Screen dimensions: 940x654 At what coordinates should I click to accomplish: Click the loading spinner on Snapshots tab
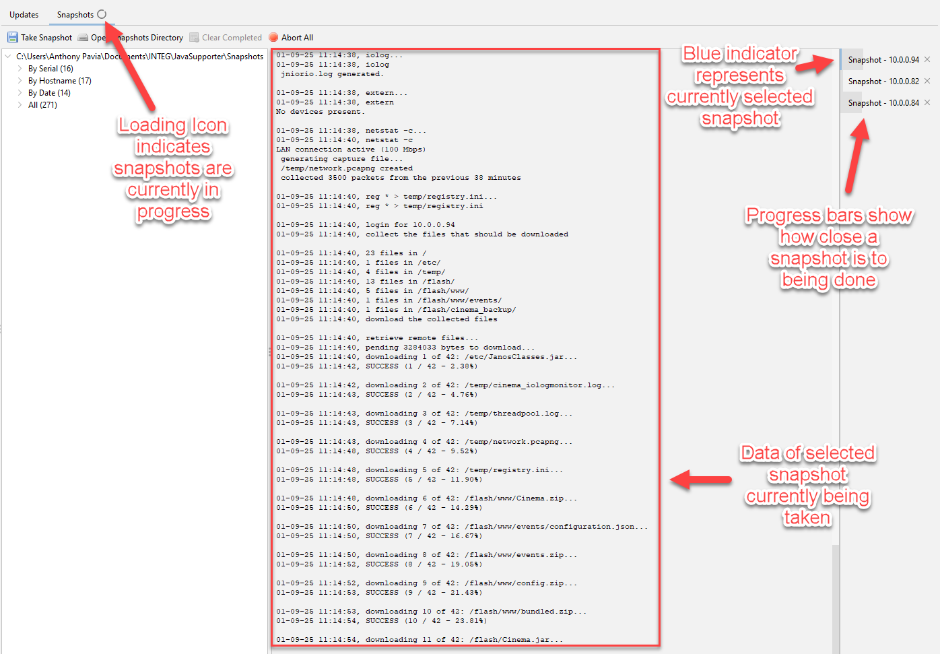[x=102, y=14]
